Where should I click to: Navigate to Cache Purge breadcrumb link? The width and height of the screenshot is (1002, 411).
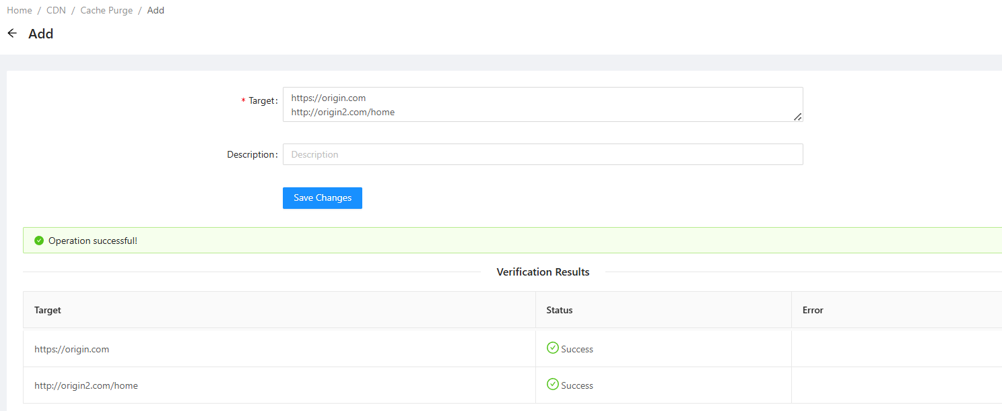coord(106,10)
